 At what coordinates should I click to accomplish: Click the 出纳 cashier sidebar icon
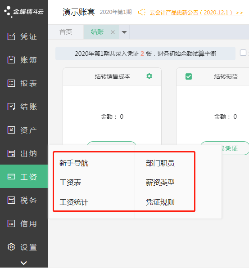[11, 153]
